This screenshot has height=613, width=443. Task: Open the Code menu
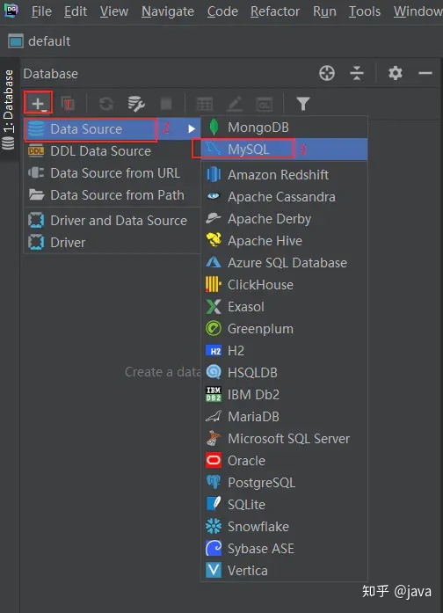[x=222, y=11]
